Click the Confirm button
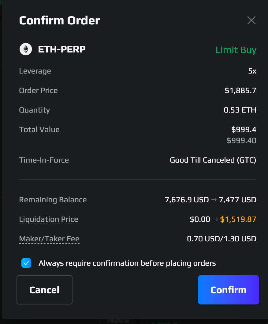Viewport: 268px width, 324px height. click(x=229, y=290)
